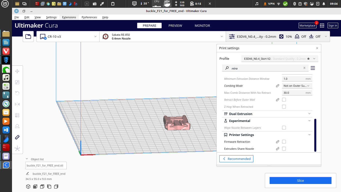Click the settings panel vertical scrollbar
The height and width of the screenshot is (192, 341).
coord(315,135)
